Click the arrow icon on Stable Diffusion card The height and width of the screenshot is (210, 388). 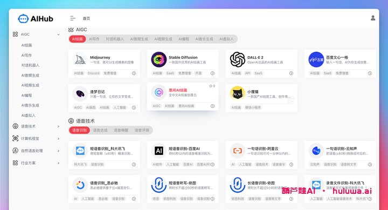(212, 73)
